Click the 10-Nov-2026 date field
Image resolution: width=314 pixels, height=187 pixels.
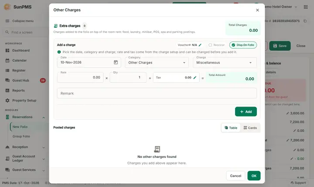[89, 62]
